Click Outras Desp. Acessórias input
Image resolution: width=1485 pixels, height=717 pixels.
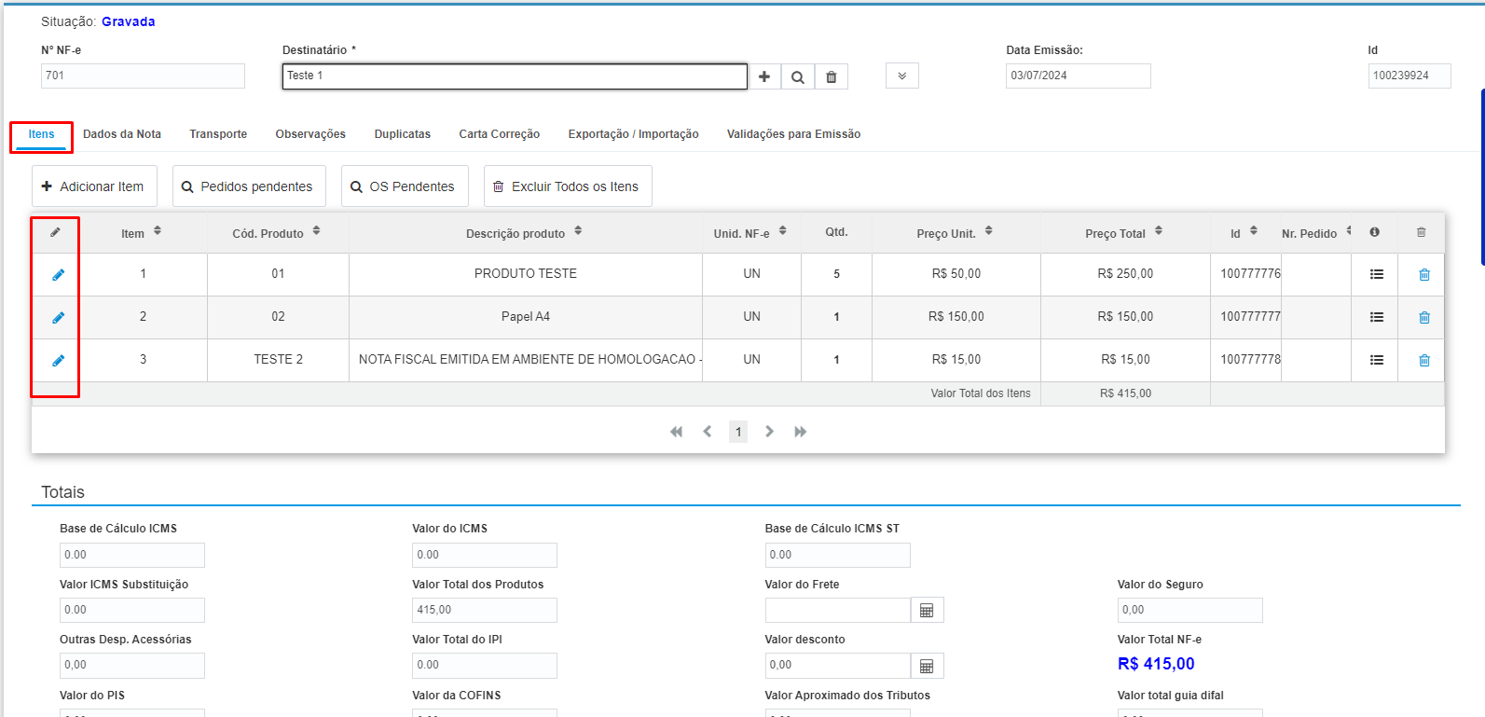click(x=132, y=666)
